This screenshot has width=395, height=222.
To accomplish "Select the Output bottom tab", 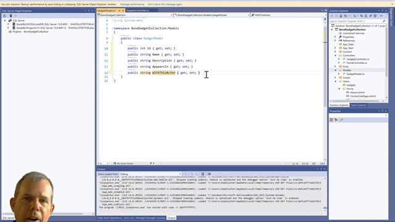I will 172,218.
